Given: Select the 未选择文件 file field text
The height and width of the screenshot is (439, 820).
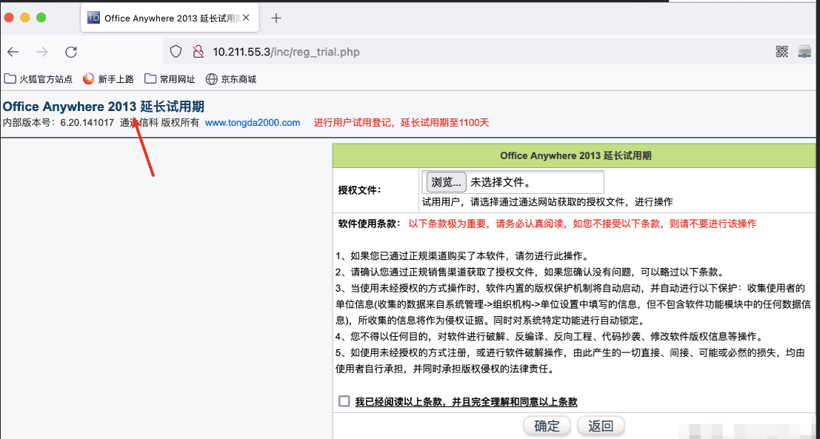Looking at the screenshot, I should coord(501,182).
